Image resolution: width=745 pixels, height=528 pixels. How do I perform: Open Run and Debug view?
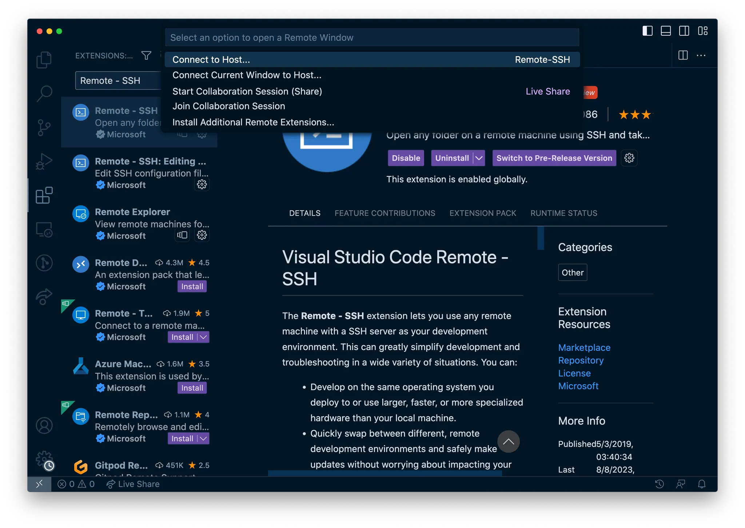[x=44, y=161]
